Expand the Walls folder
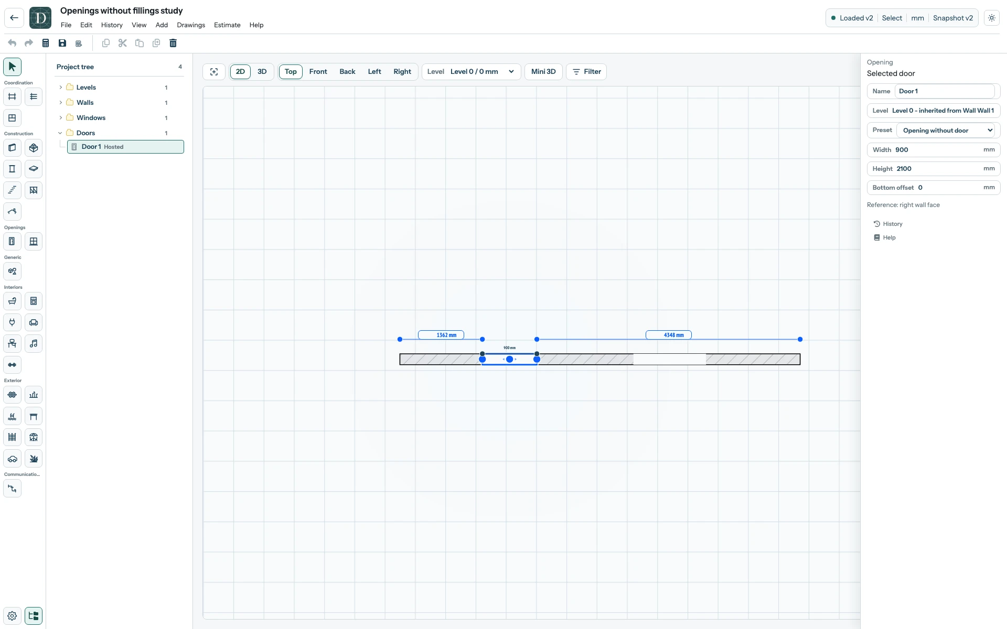 [x=61, y=103]
